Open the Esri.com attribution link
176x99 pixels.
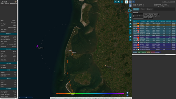pyautogui.click(x=60, y=98)
